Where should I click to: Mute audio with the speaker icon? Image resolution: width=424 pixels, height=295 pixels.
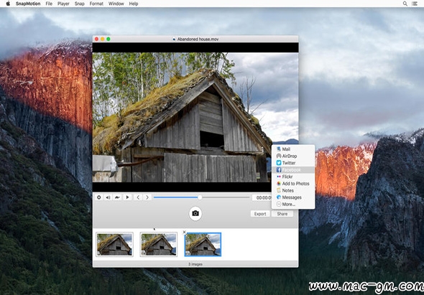pos(108,197)
